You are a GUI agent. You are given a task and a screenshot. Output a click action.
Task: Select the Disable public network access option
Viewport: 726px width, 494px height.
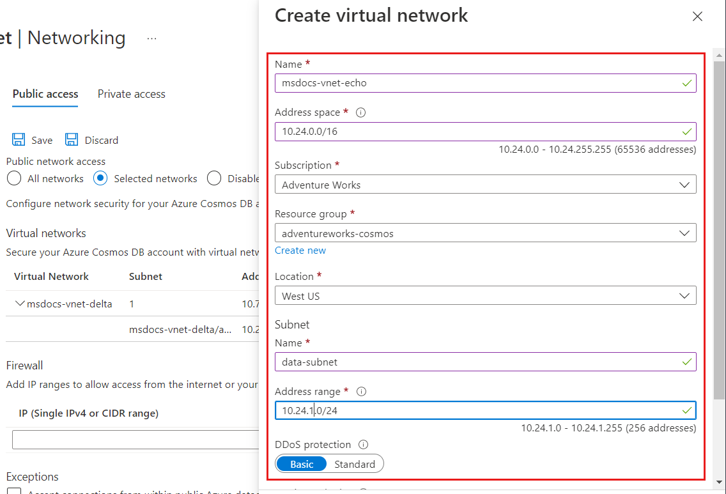point(214,178)
